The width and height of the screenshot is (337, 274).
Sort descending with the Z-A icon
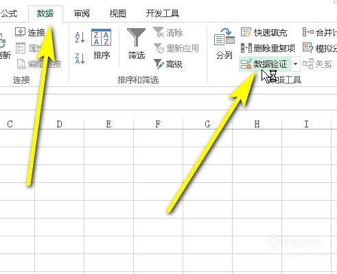80,58
